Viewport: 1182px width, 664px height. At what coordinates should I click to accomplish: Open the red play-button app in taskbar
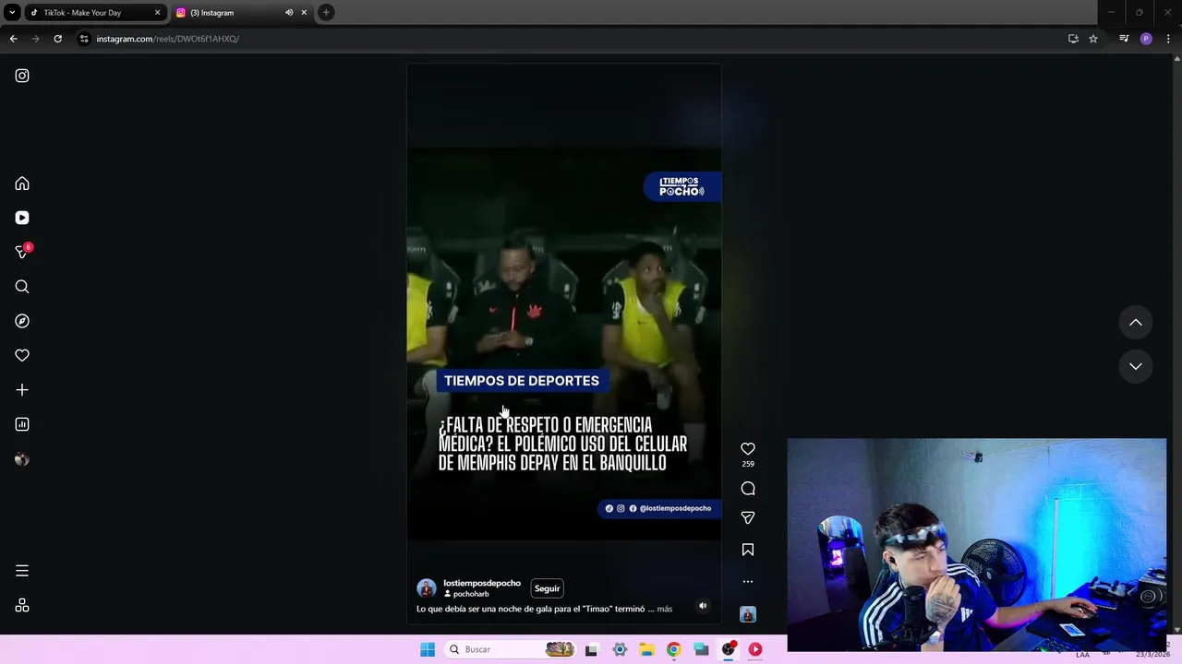pos(755,649)
